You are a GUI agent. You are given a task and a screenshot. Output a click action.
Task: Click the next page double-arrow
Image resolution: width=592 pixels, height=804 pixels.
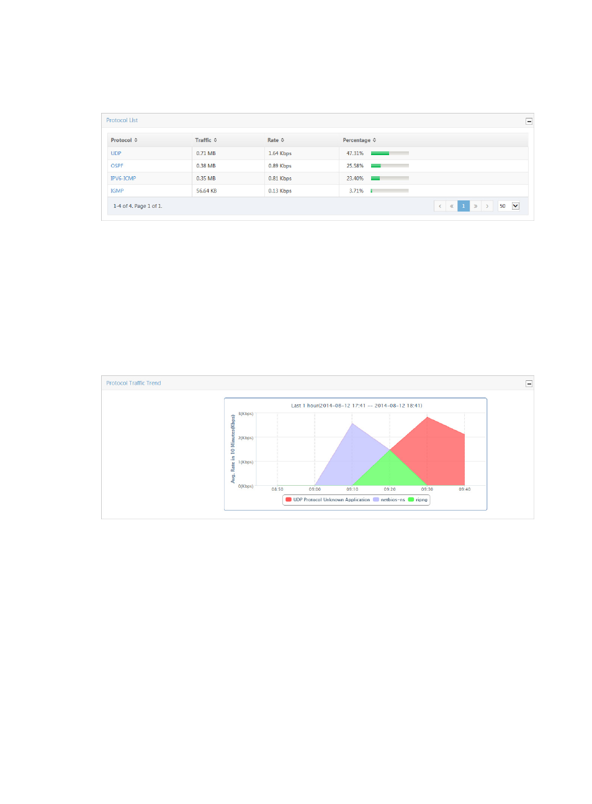(x=475, y=207)
